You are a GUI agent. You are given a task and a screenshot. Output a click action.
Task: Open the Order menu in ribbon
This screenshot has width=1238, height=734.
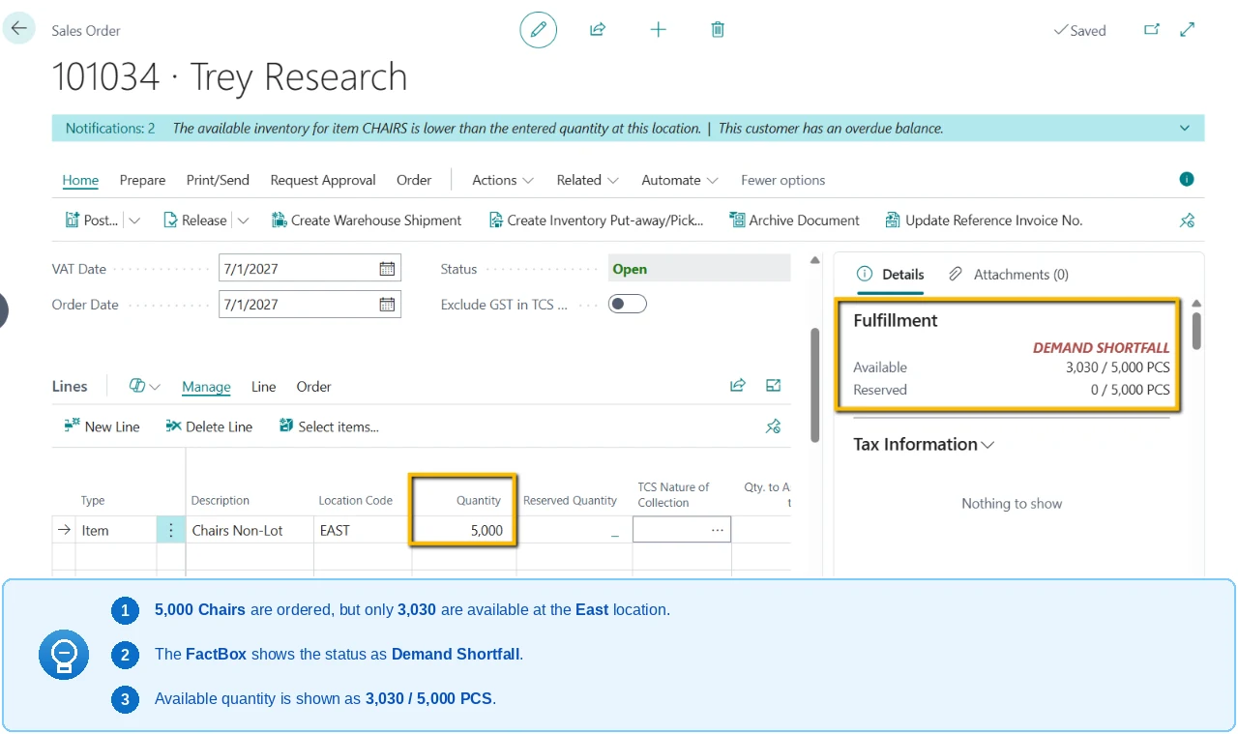coord(414,180)
